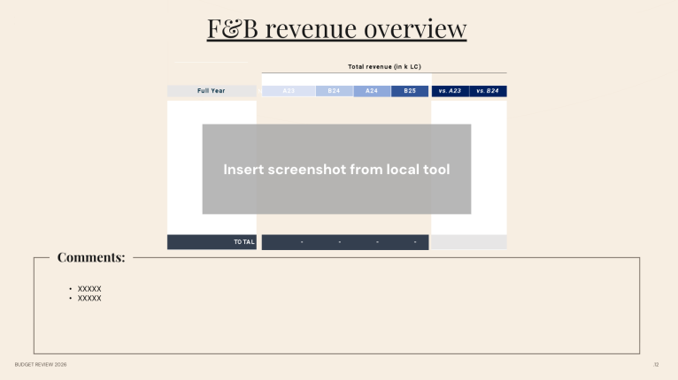Select the vs. A23 header cell
Image resolution: width=678 pixels, height=380 pixels.
pyautogui.click(x=451, y=91)
